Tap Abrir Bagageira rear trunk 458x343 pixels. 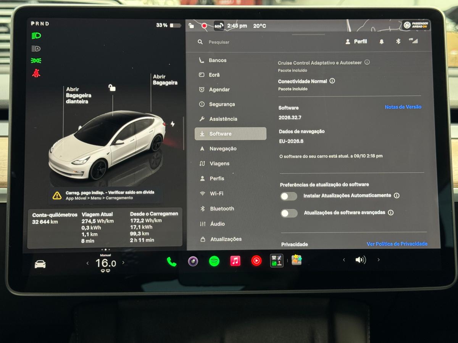click(x=165, y=80)
